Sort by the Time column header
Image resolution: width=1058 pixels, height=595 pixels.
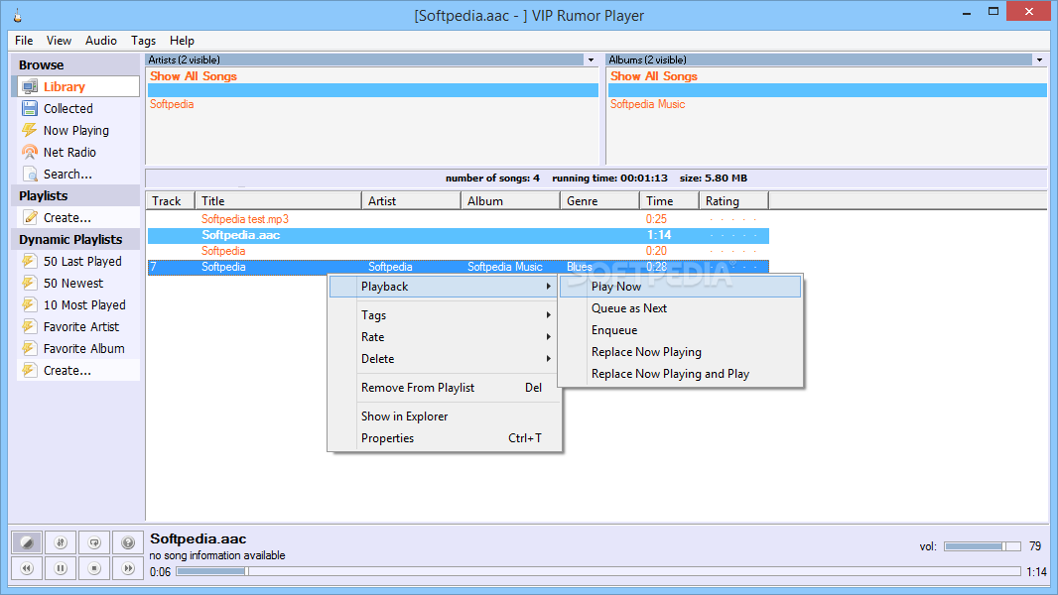(x=669, y=200)
